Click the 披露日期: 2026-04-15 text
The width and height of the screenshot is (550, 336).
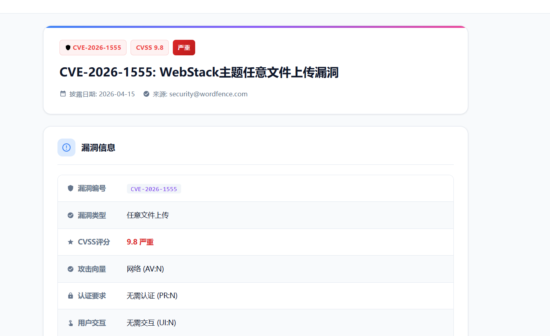[x=102, y=94]
